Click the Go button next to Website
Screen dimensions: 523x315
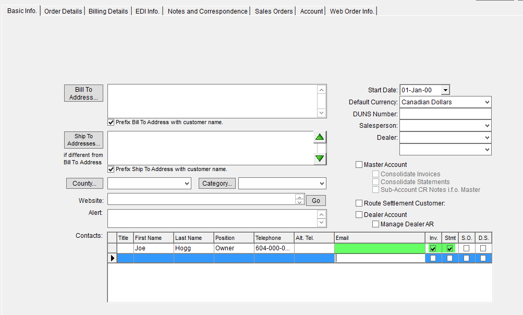click(316, 201)
